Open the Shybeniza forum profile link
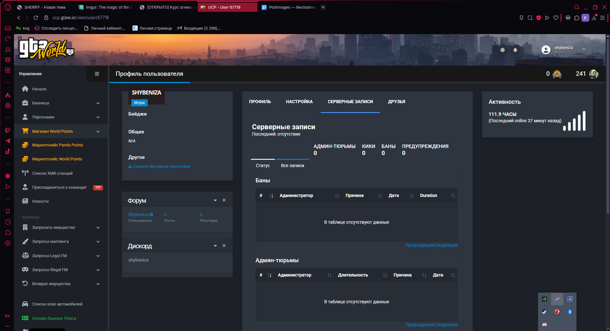610x331 pixels. (x=141, y=215)
